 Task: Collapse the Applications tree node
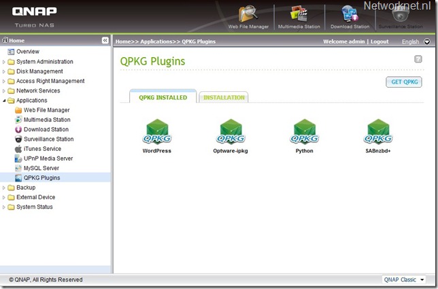[4, 101]
